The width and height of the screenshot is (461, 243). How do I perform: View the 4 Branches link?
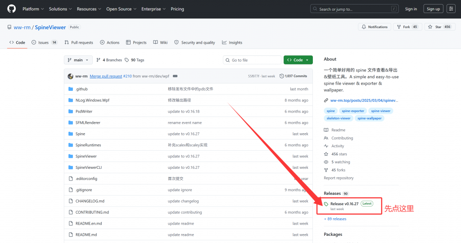tap(109, 60)
